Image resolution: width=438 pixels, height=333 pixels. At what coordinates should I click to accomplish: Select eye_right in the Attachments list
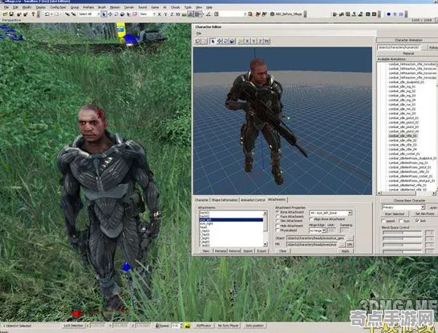tap(231, 223)
